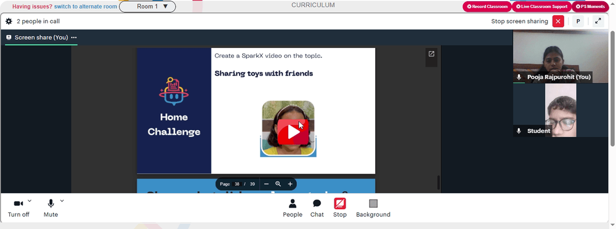Viewport: 616px width, 229px height.
Task: Click the 'Sharing toys with friends' heading
Action: 264,74
